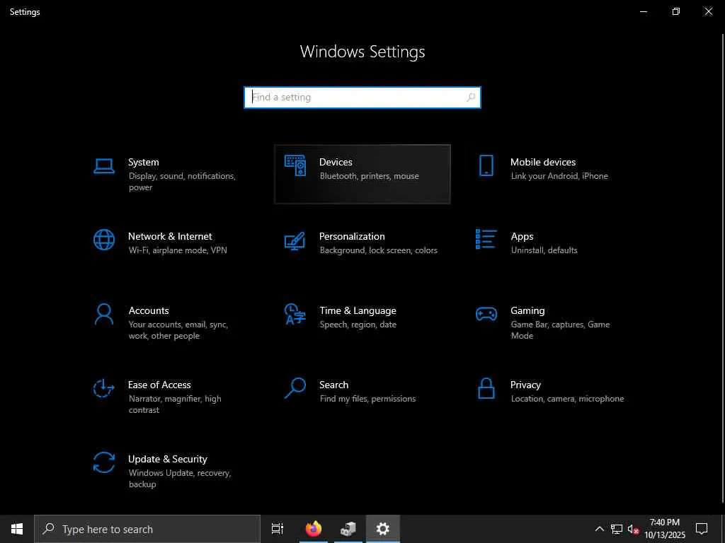Click 'Speech, region, date' text

[x=358, y=325]
